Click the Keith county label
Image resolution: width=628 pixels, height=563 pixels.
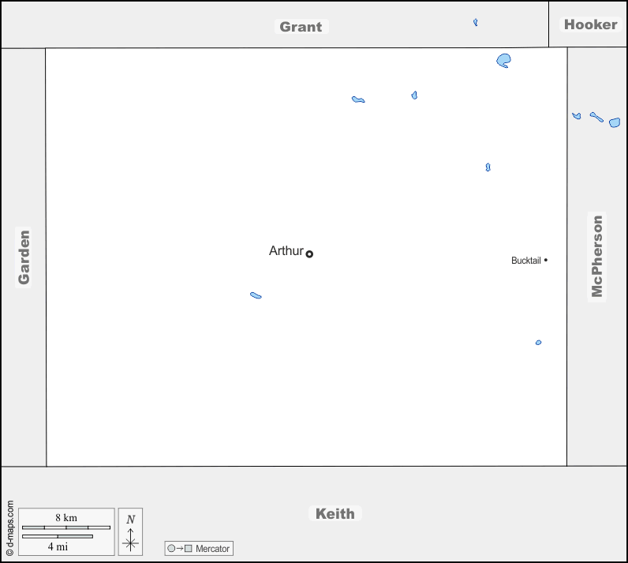pyautogui.click(x=335, y=513)
